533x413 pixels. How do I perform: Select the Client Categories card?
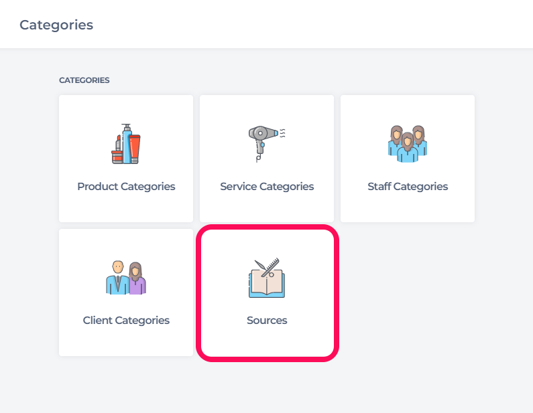[126, 293]
